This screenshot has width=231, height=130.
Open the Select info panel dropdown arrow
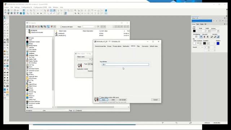pyautogui.click(x=225, y=18)
